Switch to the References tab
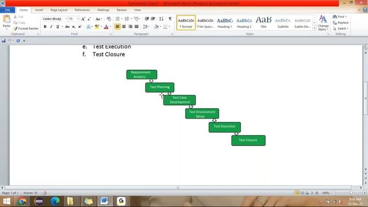 point(82,10)
